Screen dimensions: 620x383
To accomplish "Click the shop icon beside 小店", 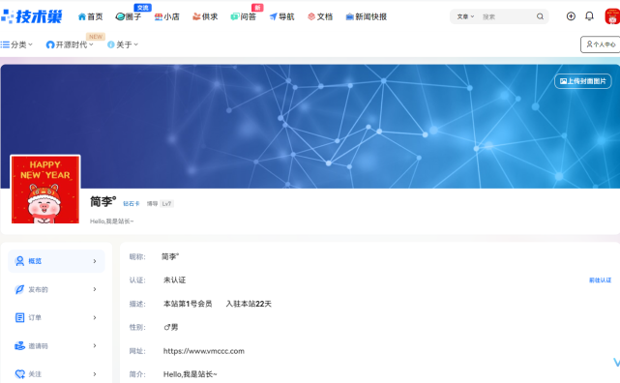I will (159, 16).
